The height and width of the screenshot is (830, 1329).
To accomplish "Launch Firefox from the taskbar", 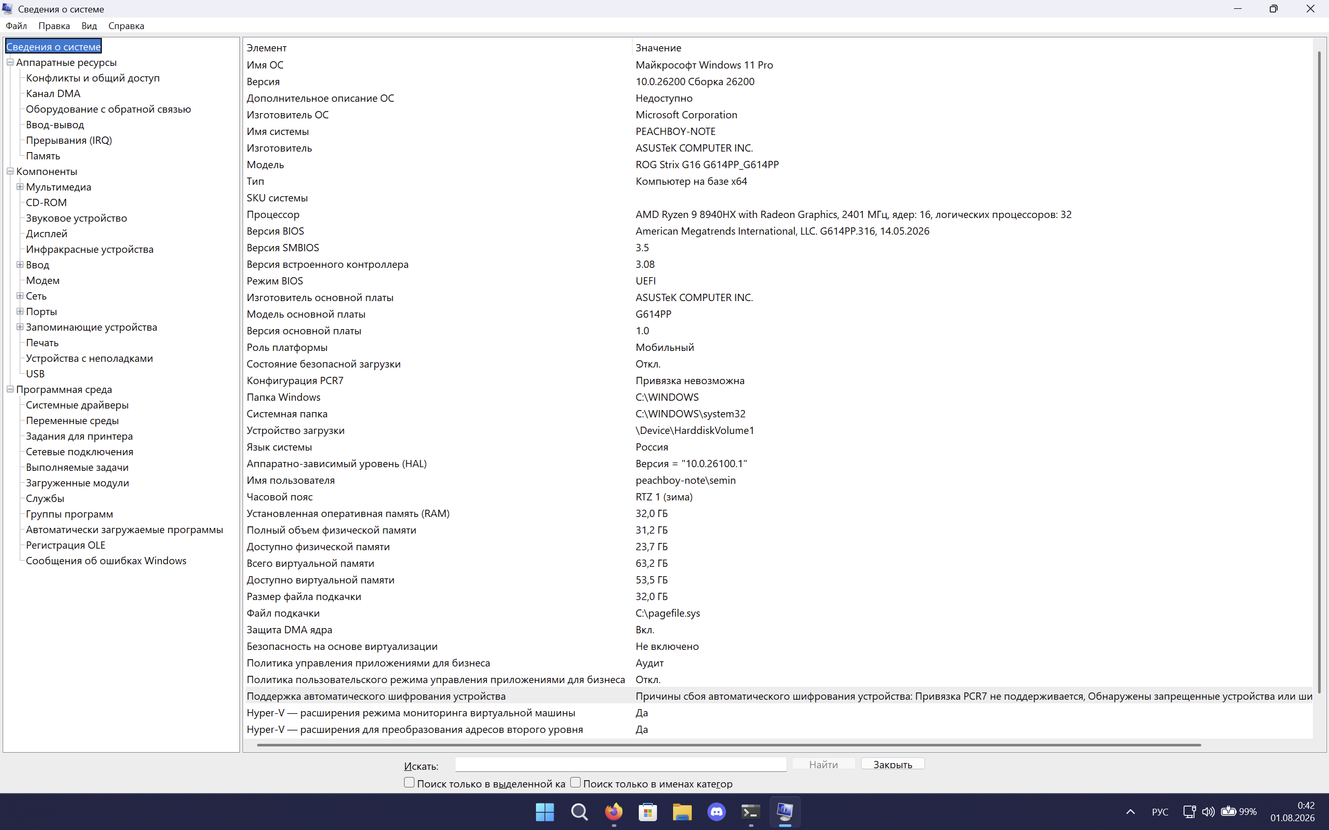I will pyautogui.click(x=613, y=812).
